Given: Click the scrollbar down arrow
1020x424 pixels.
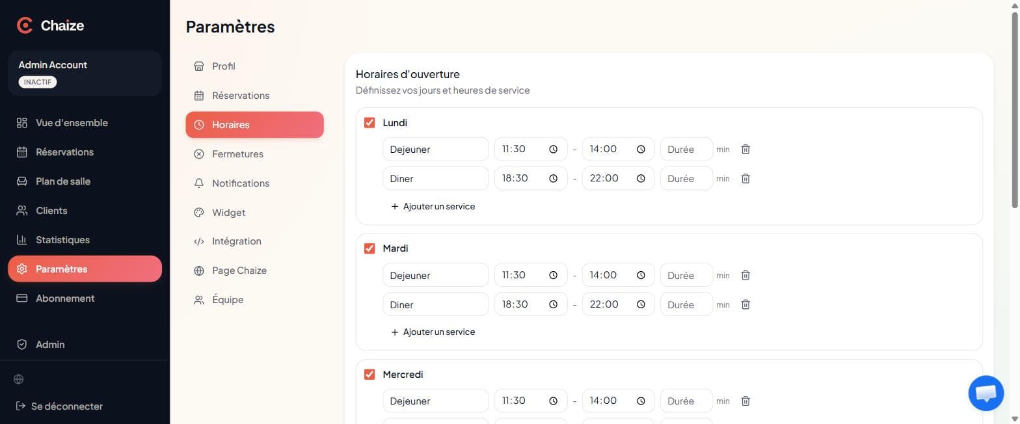Looking at the screenshot, I should click(x=1015, y=419).
